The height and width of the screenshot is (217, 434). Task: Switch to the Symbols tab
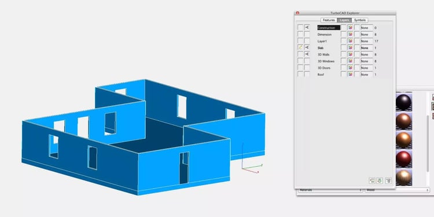[360, 20]
